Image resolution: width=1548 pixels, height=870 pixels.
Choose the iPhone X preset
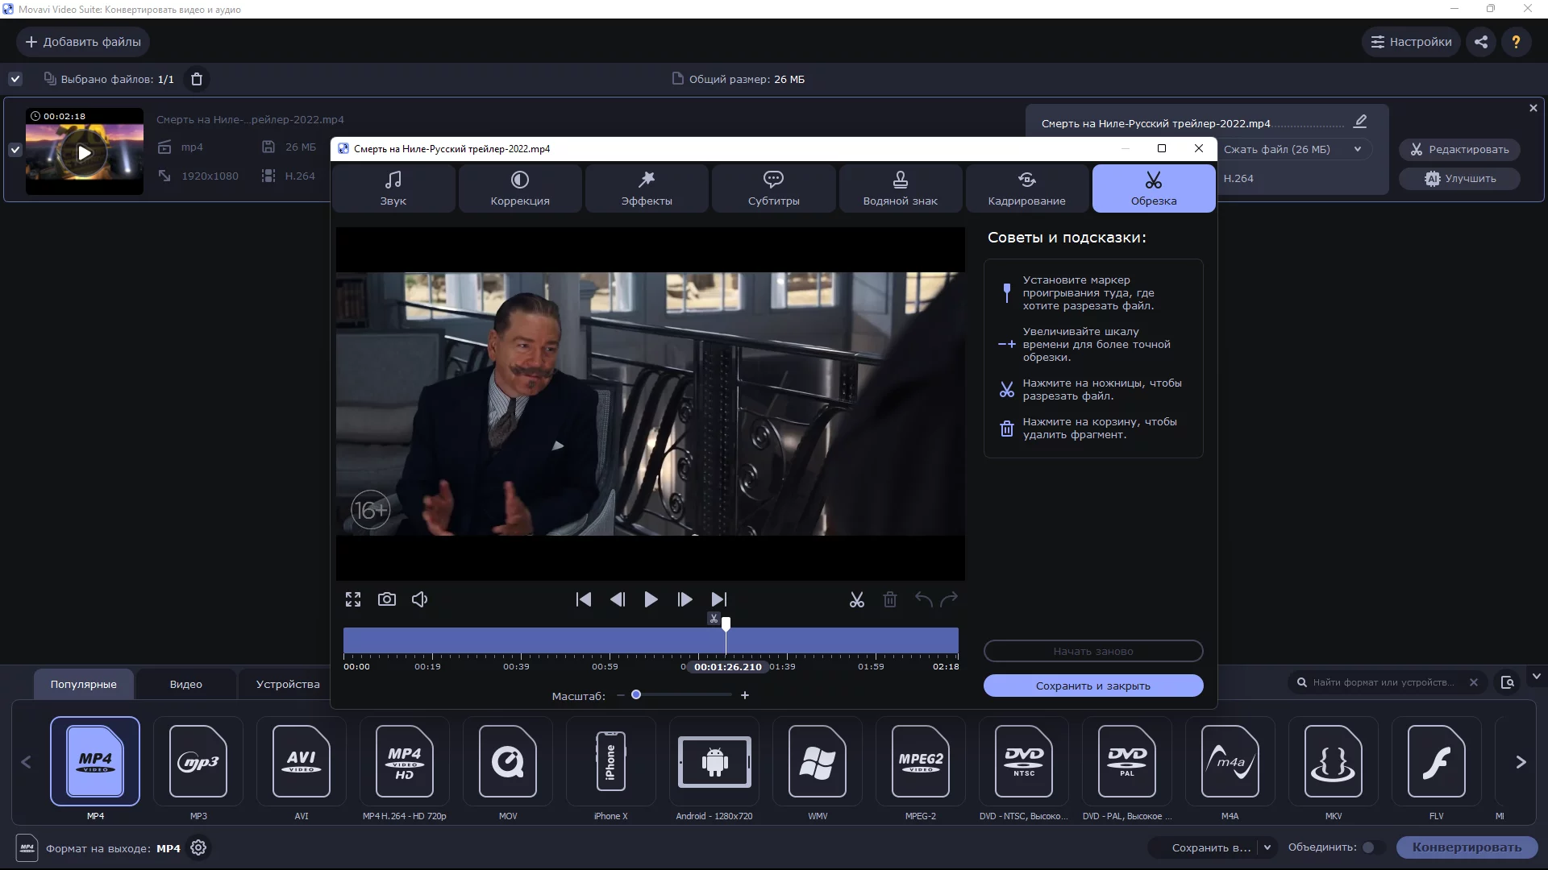coord(611,761)
